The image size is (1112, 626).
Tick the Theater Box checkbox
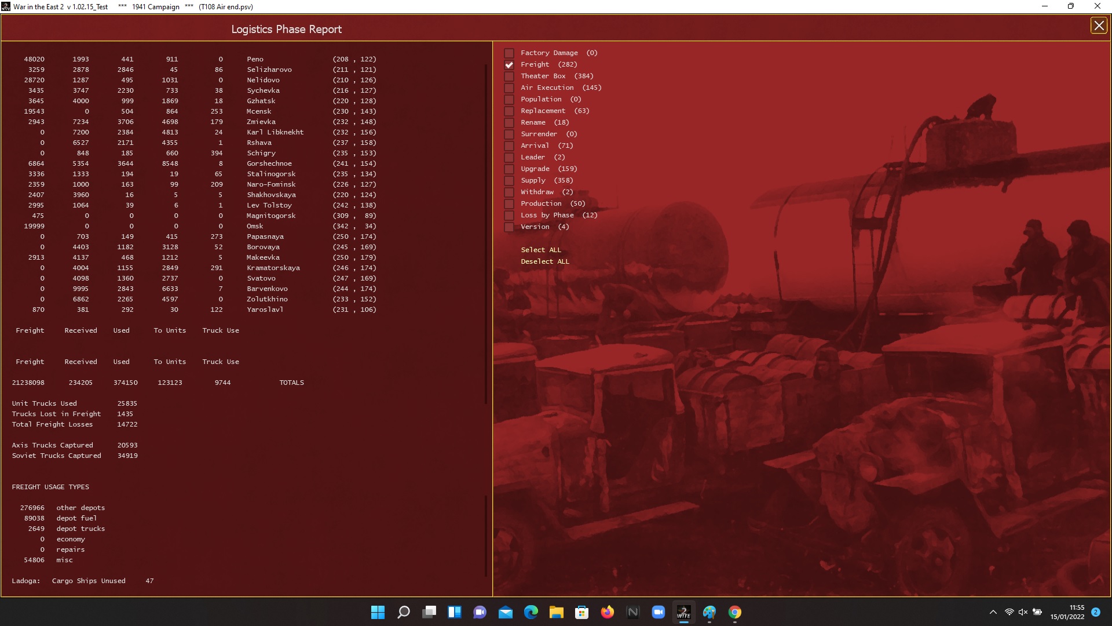pos(509,77)
